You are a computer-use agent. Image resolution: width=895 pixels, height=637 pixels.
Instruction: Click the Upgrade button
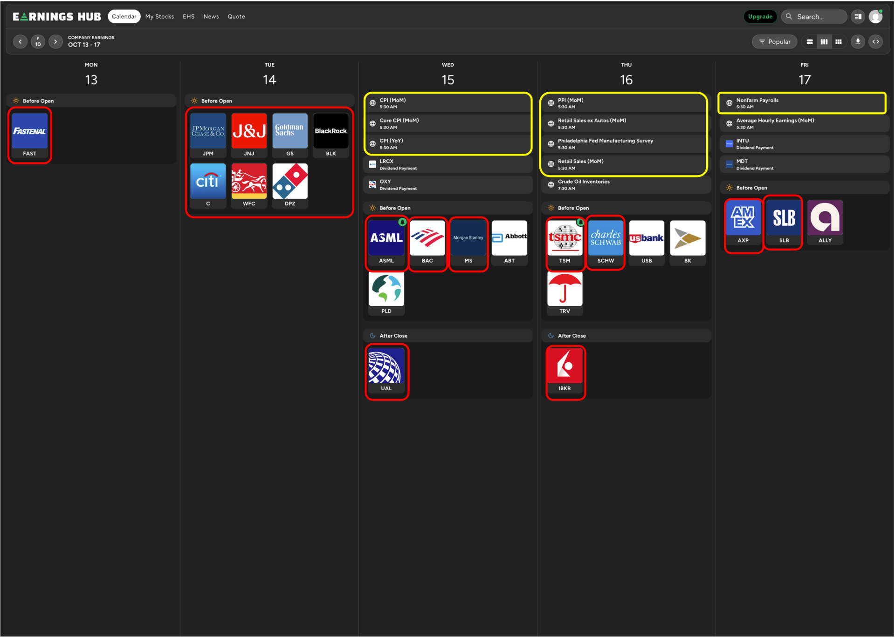760,17
